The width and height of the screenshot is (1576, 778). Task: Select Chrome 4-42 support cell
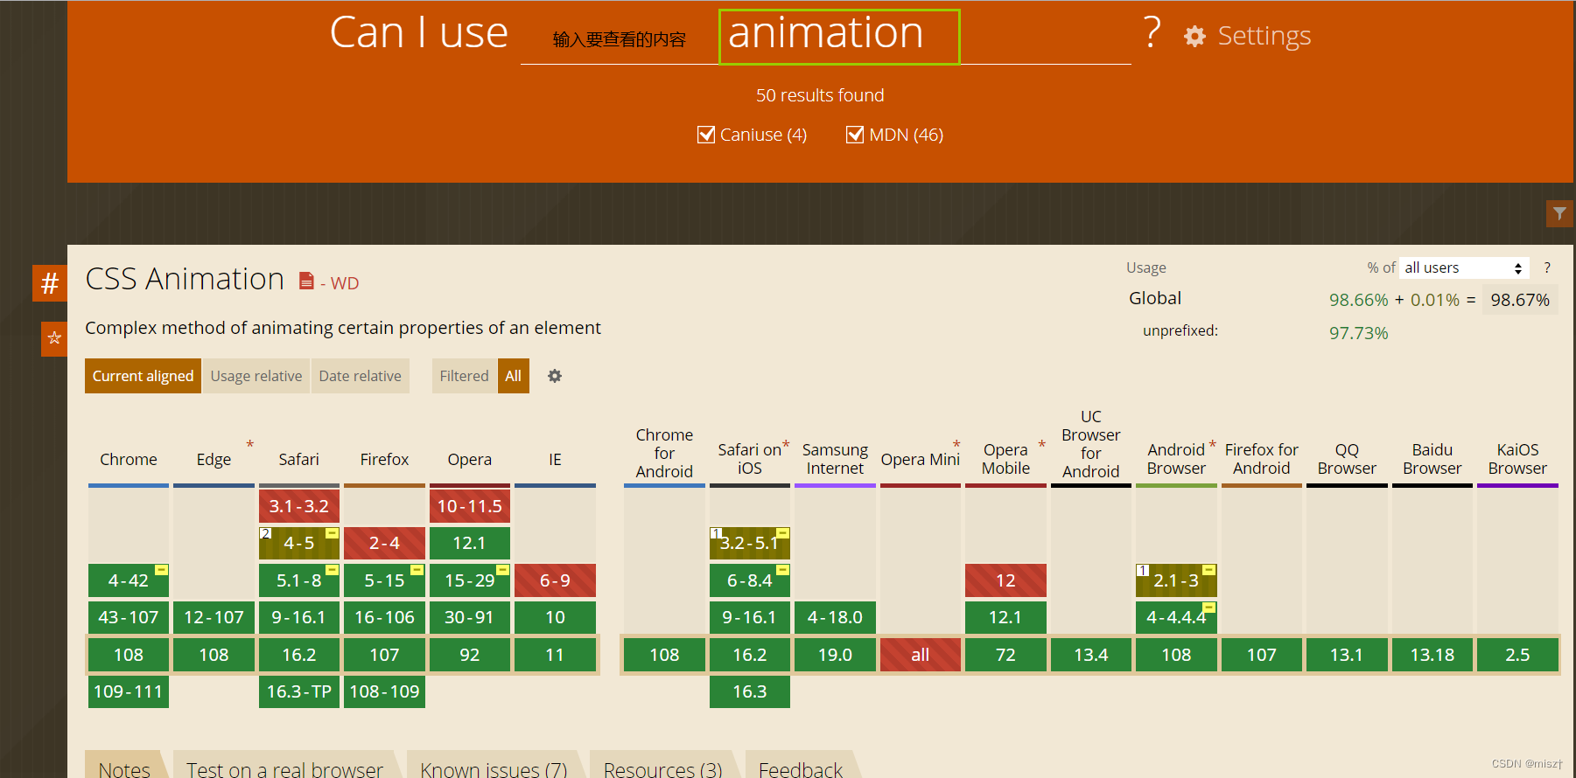click(129, 580)
